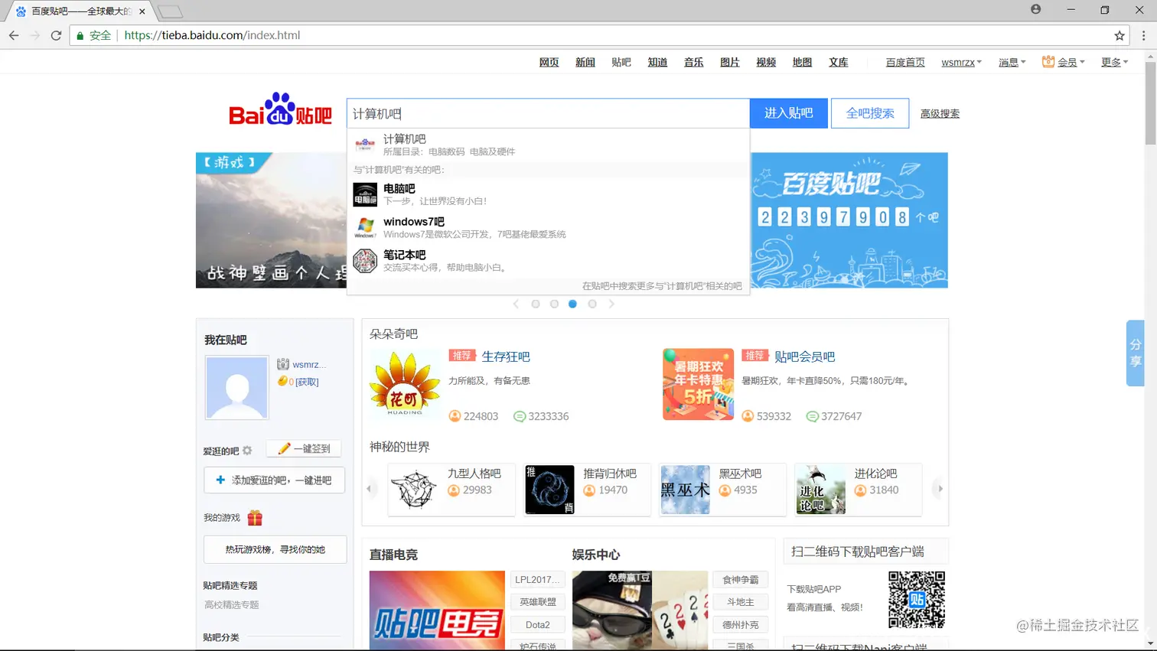Select the windows7吧 avatar in suggestions
The height and width of the screenshot is (651, 1157).
point(365,227)
